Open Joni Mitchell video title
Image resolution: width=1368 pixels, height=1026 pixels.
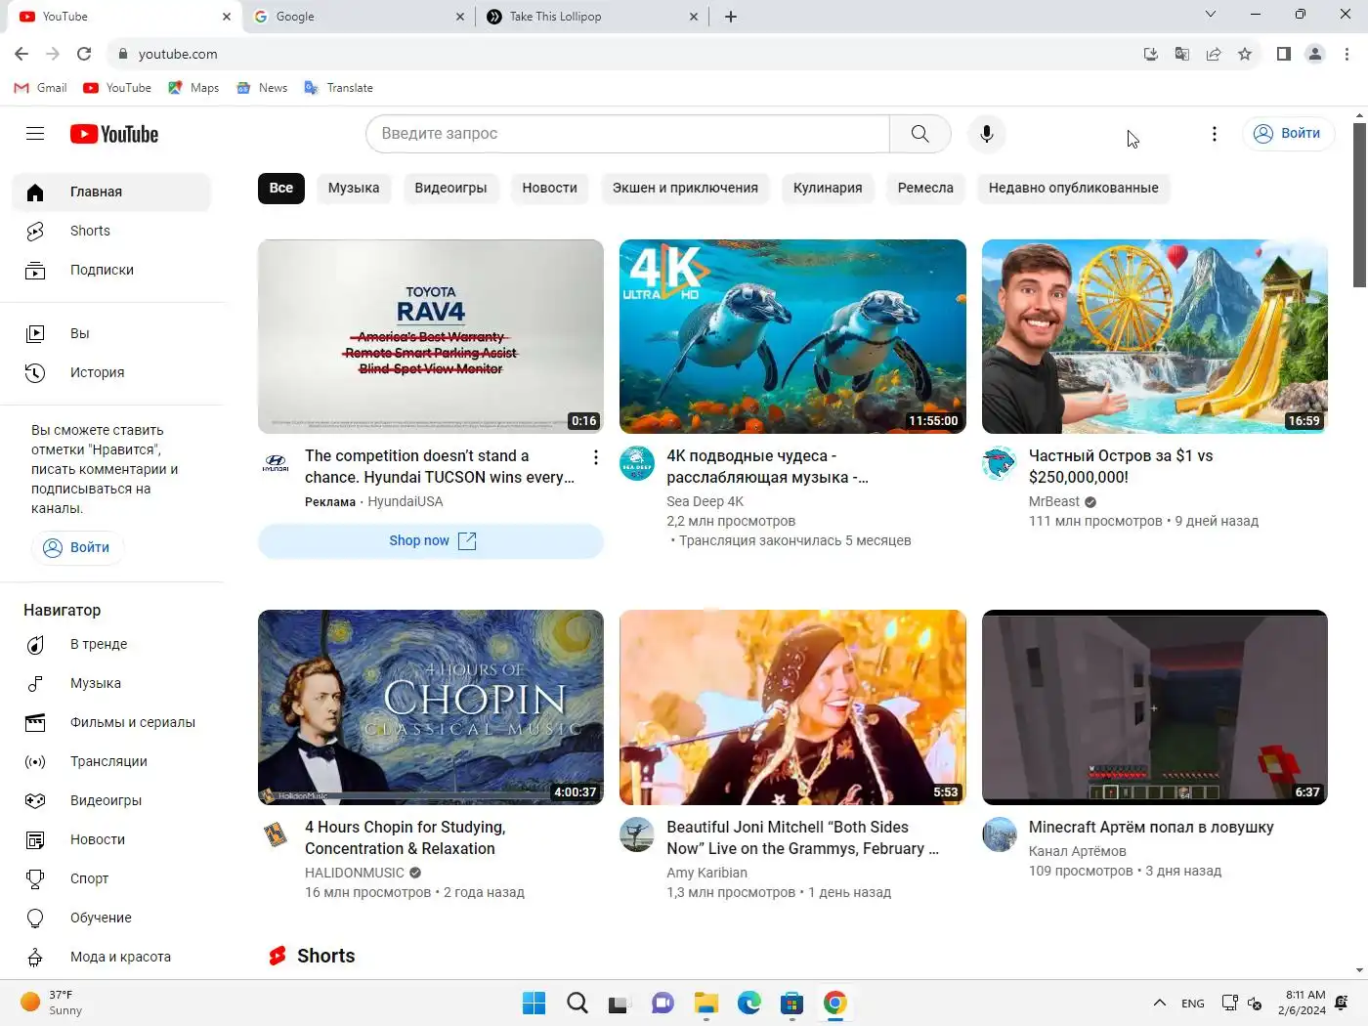[x=802, y=837]
